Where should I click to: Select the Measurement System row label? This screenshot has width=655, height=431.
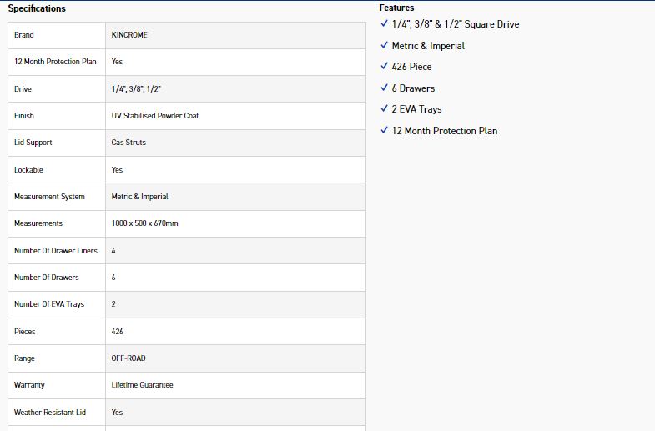(49, 197)
